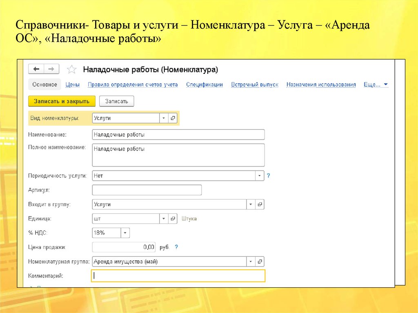Screen dimensions: 418x313
Task: Open the Вид номенклатуры linked item icon
Action: point(173,118)
